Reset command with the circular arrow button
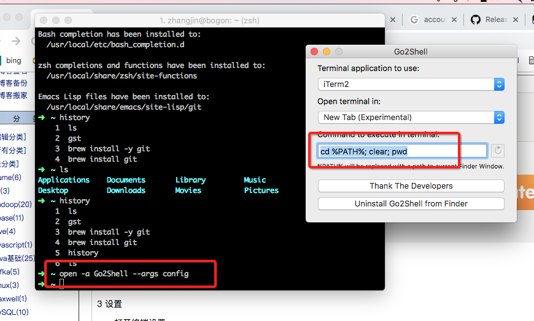 pos(498,150)
